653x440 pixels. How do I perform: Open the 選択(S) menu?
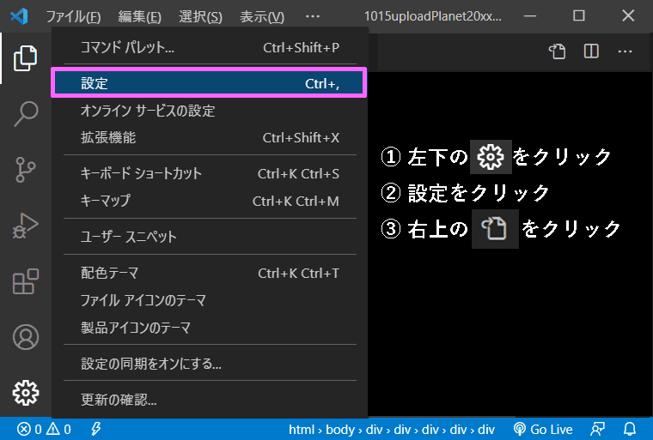200,16
